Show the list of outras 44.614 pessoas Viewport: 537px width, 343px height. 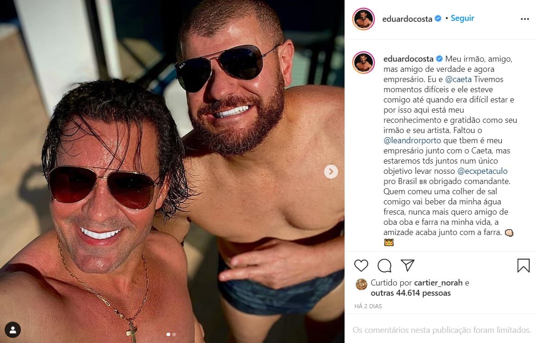pos(410,293)
